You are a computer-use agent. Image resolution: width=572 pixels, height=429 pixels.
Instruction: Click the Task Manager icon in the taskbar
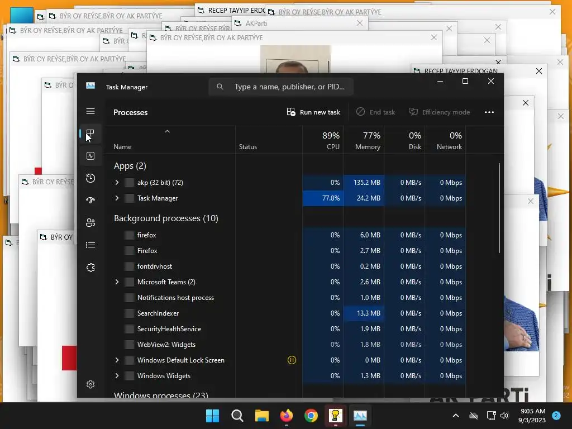tap(360, 416)
